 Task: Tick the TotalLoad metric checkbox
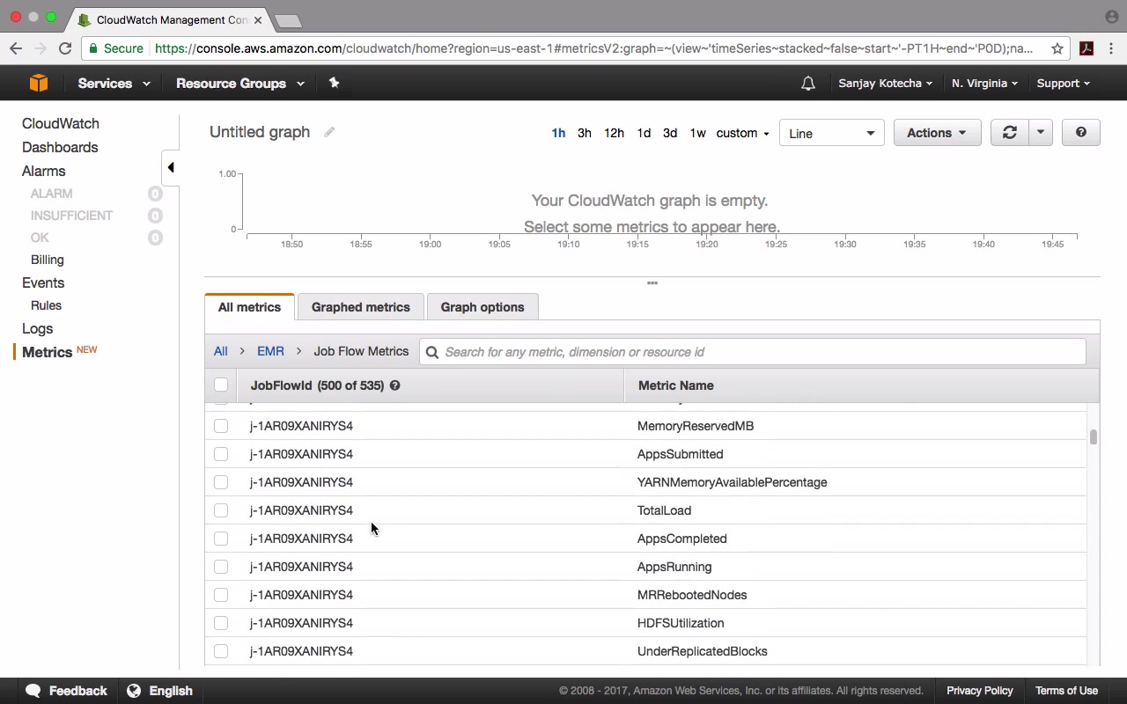[x=221, y=510]
